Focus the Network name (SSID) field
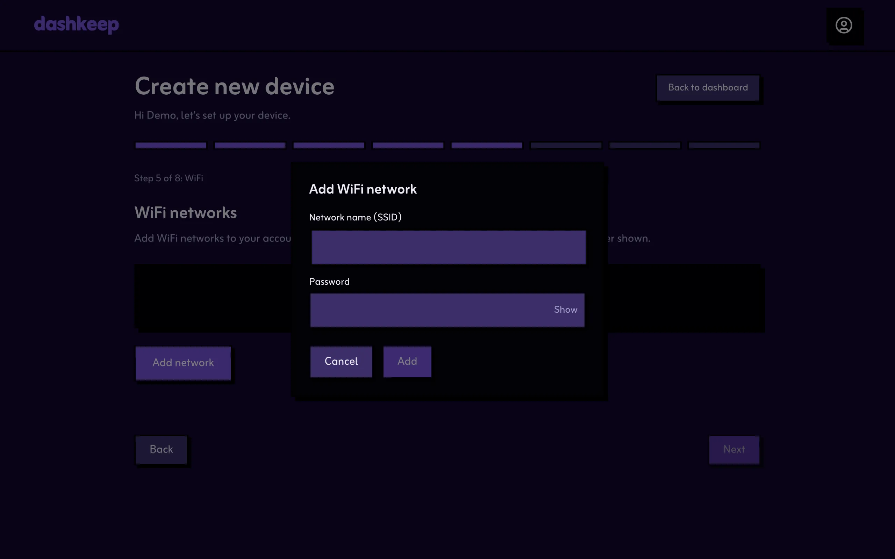895x559 pixels. point(449,247)
